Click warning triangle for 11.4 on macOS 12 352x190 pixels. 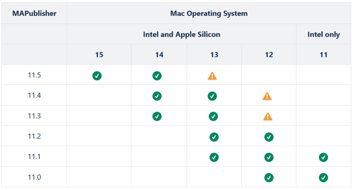pos(267,96)
